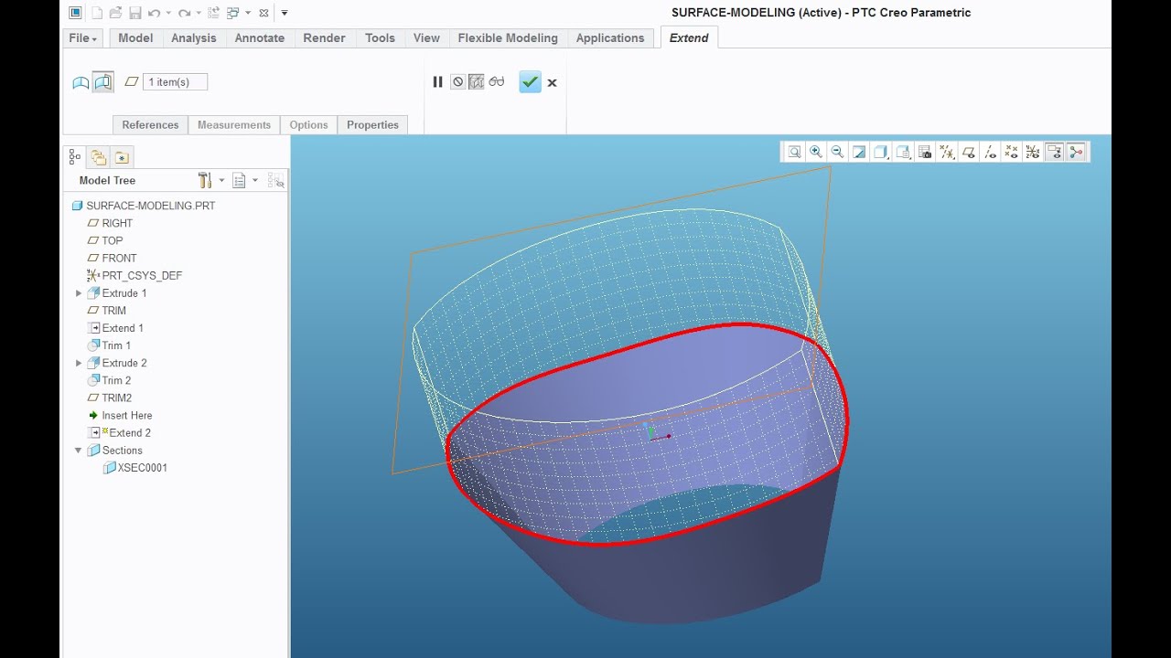
Task: Open the Display Style cube dropdown
Action: (x=881, y=153)
